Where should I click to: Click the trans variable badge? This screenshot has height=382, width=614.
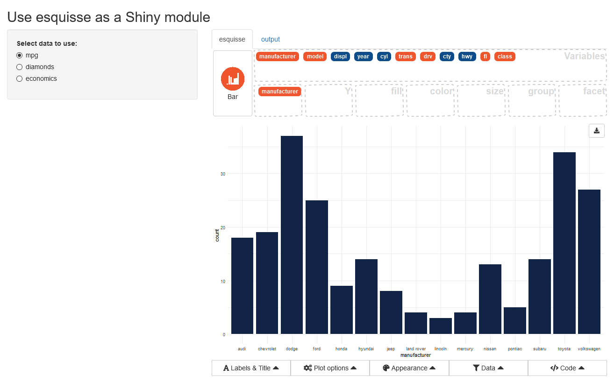405,57
